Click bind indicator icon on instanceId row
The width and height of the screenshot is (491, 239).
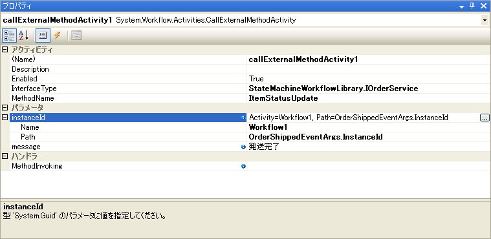pos(243,118)
